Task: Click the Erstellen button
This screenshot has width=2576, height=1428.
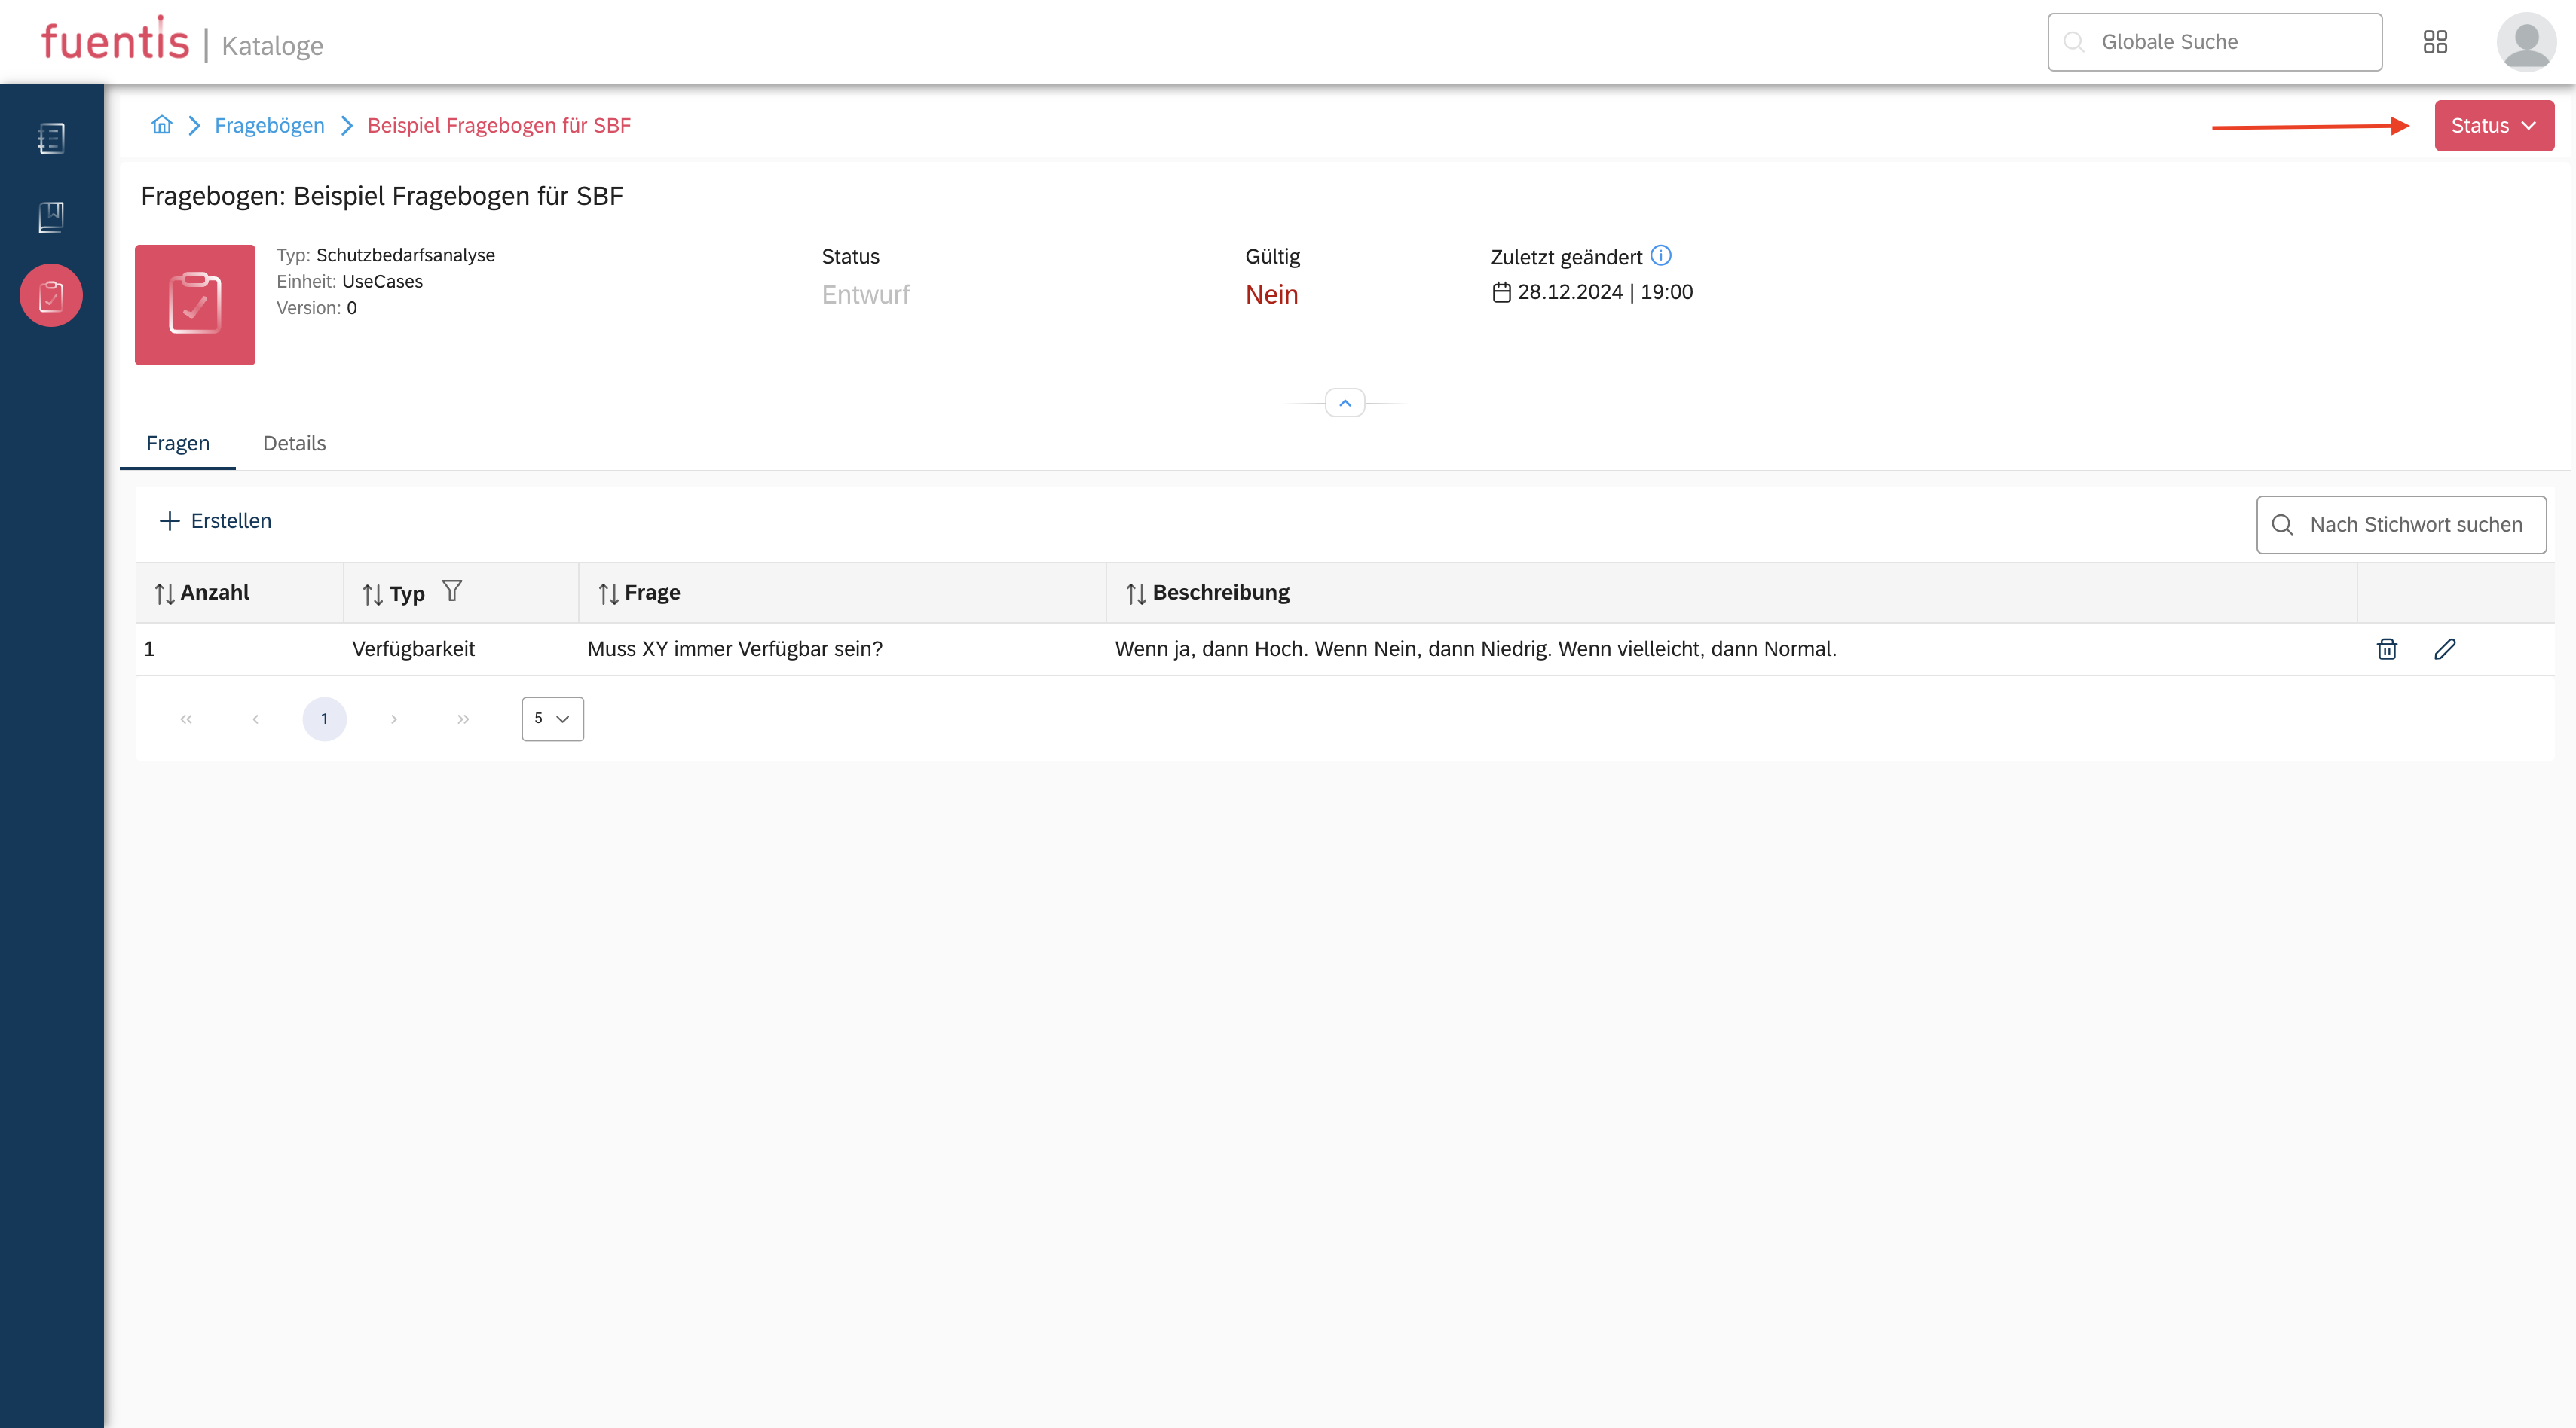Action: click(215, 520)
